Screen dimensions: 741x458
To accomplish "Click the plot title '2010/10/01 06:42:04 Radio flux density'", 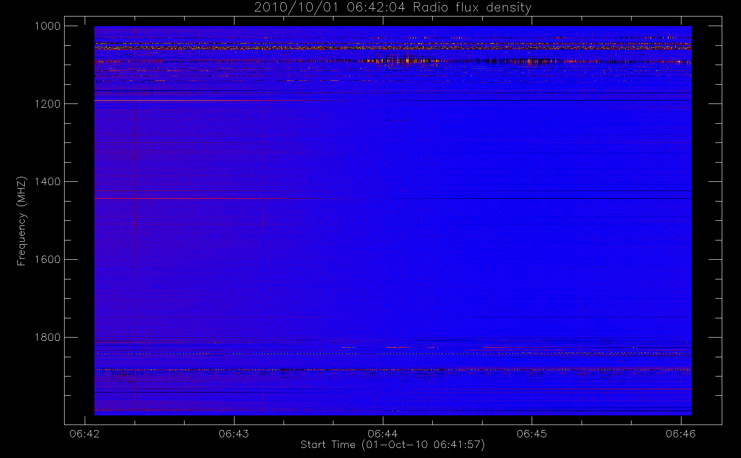I will (393, 8).
